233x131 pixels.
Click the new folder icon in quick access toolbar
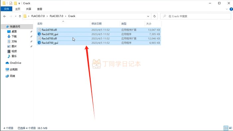tap(15, 3)
